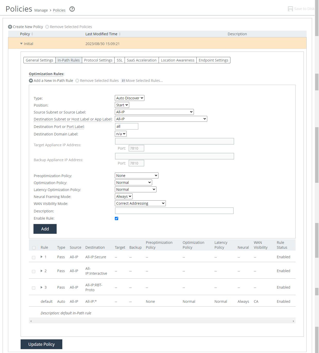Switch to the Protocol Settings tab
This screenshot has height=353, width=319.
(98, 60)
